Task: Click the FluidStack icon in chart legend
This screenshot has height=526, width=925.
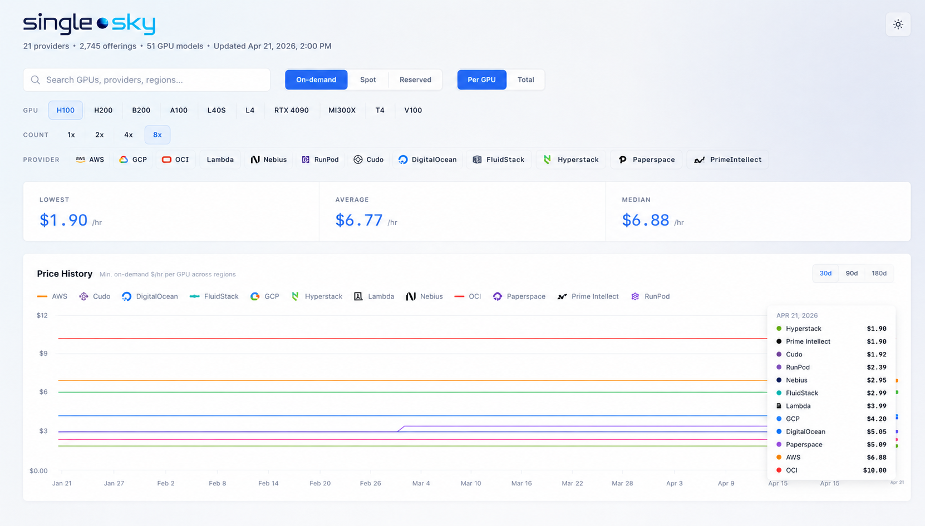Action: point(194,296)
